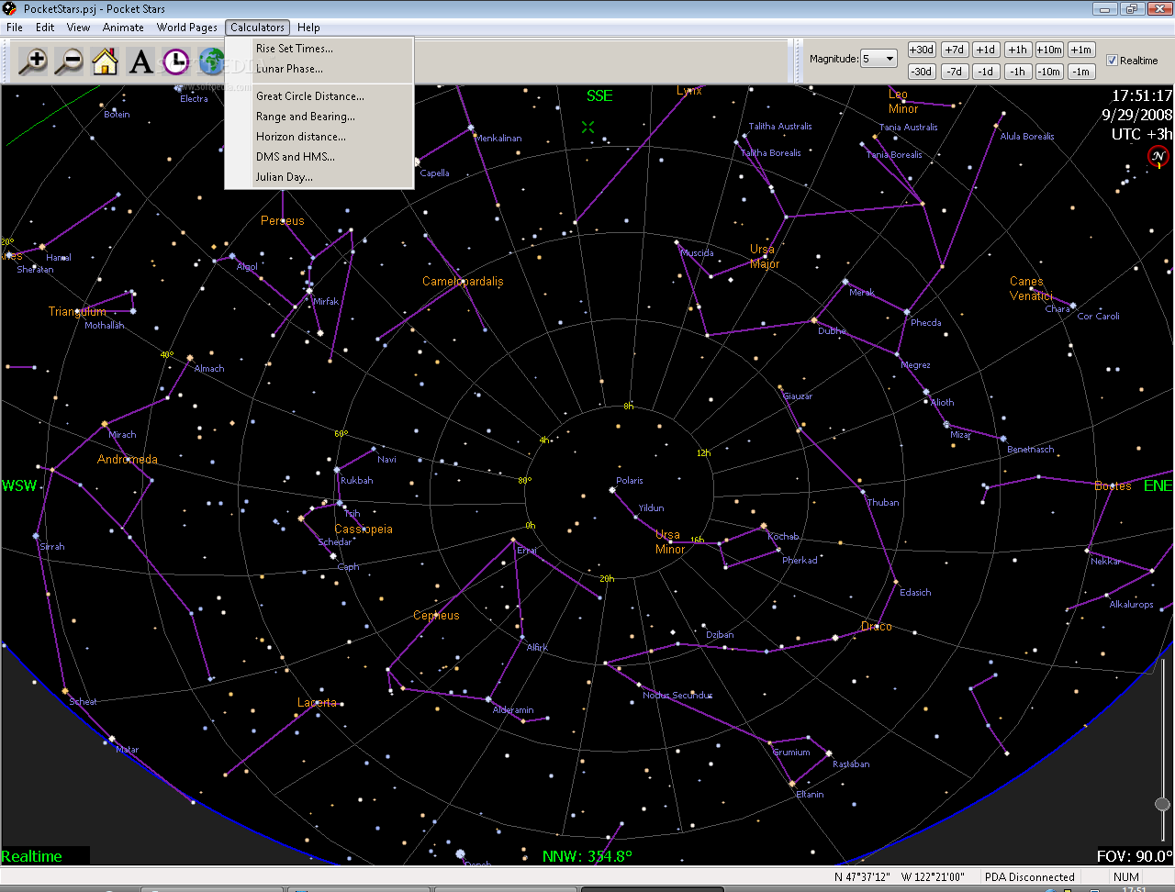Click PDA Disconnected in status bar
Screen dimensions: 1175x892
pos(1029,877)
